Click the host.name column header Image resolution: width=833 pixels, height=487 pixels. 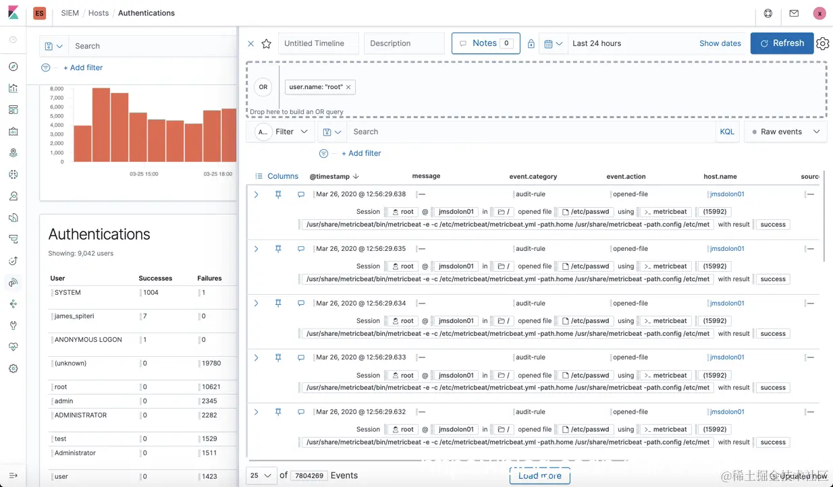[x=720, y=176]
